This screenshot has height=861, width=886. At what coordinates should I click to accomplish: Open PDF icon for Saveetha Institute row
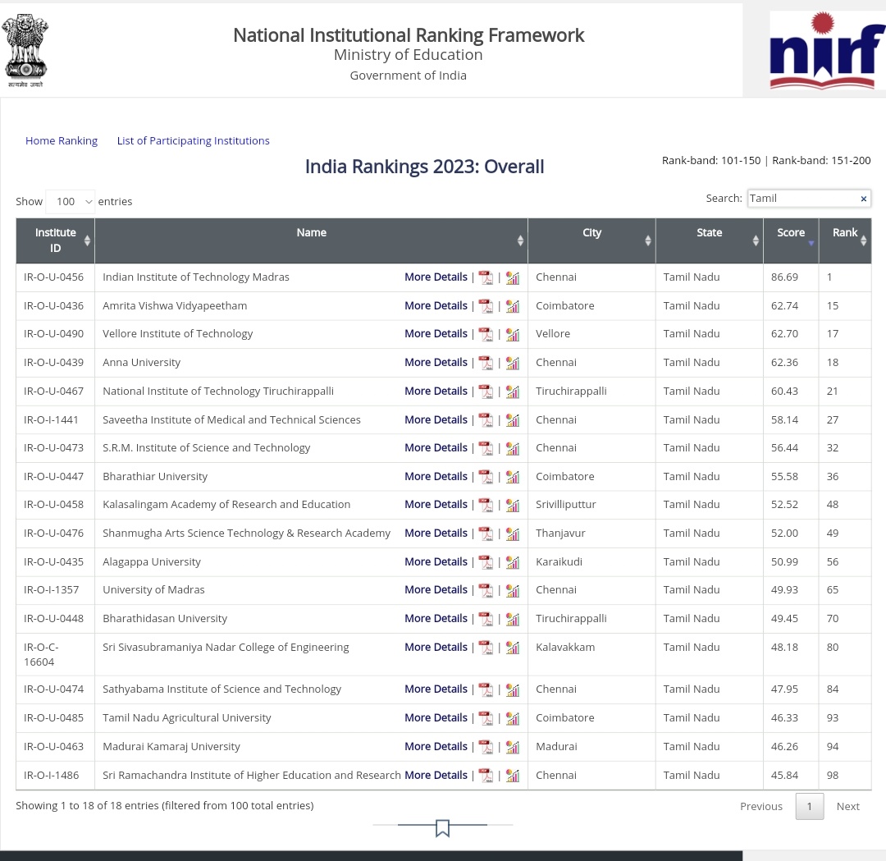coord(486,420)
